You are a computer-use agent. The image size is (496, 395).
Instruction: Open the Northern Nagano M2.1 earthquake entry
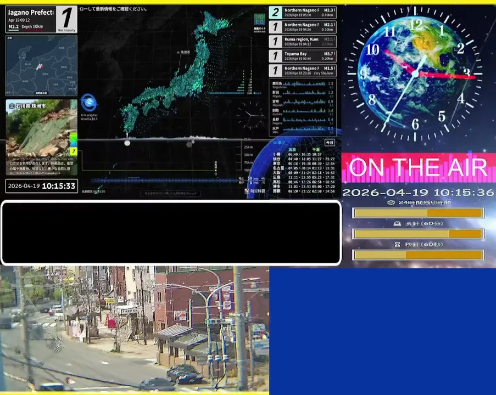pyautogui.click(x=303, y=27)
